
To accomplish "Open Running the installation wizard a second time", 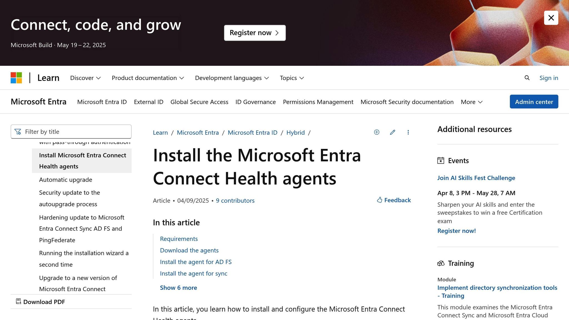I will tap(84, 259).
